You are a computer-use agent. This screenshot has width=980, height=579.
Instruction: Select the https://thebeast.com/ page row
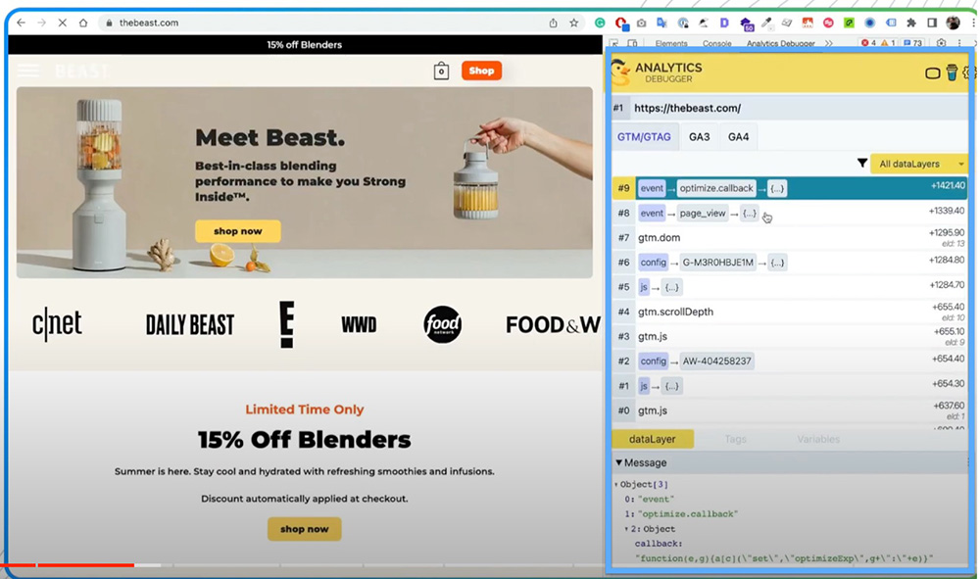tap(790, 108)
